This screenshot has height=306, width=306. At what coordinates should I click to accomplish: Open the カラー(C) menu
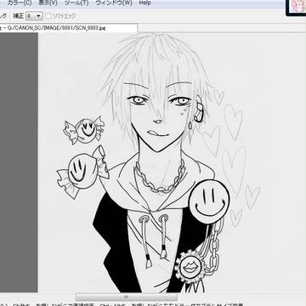click(x=20, y=3)
